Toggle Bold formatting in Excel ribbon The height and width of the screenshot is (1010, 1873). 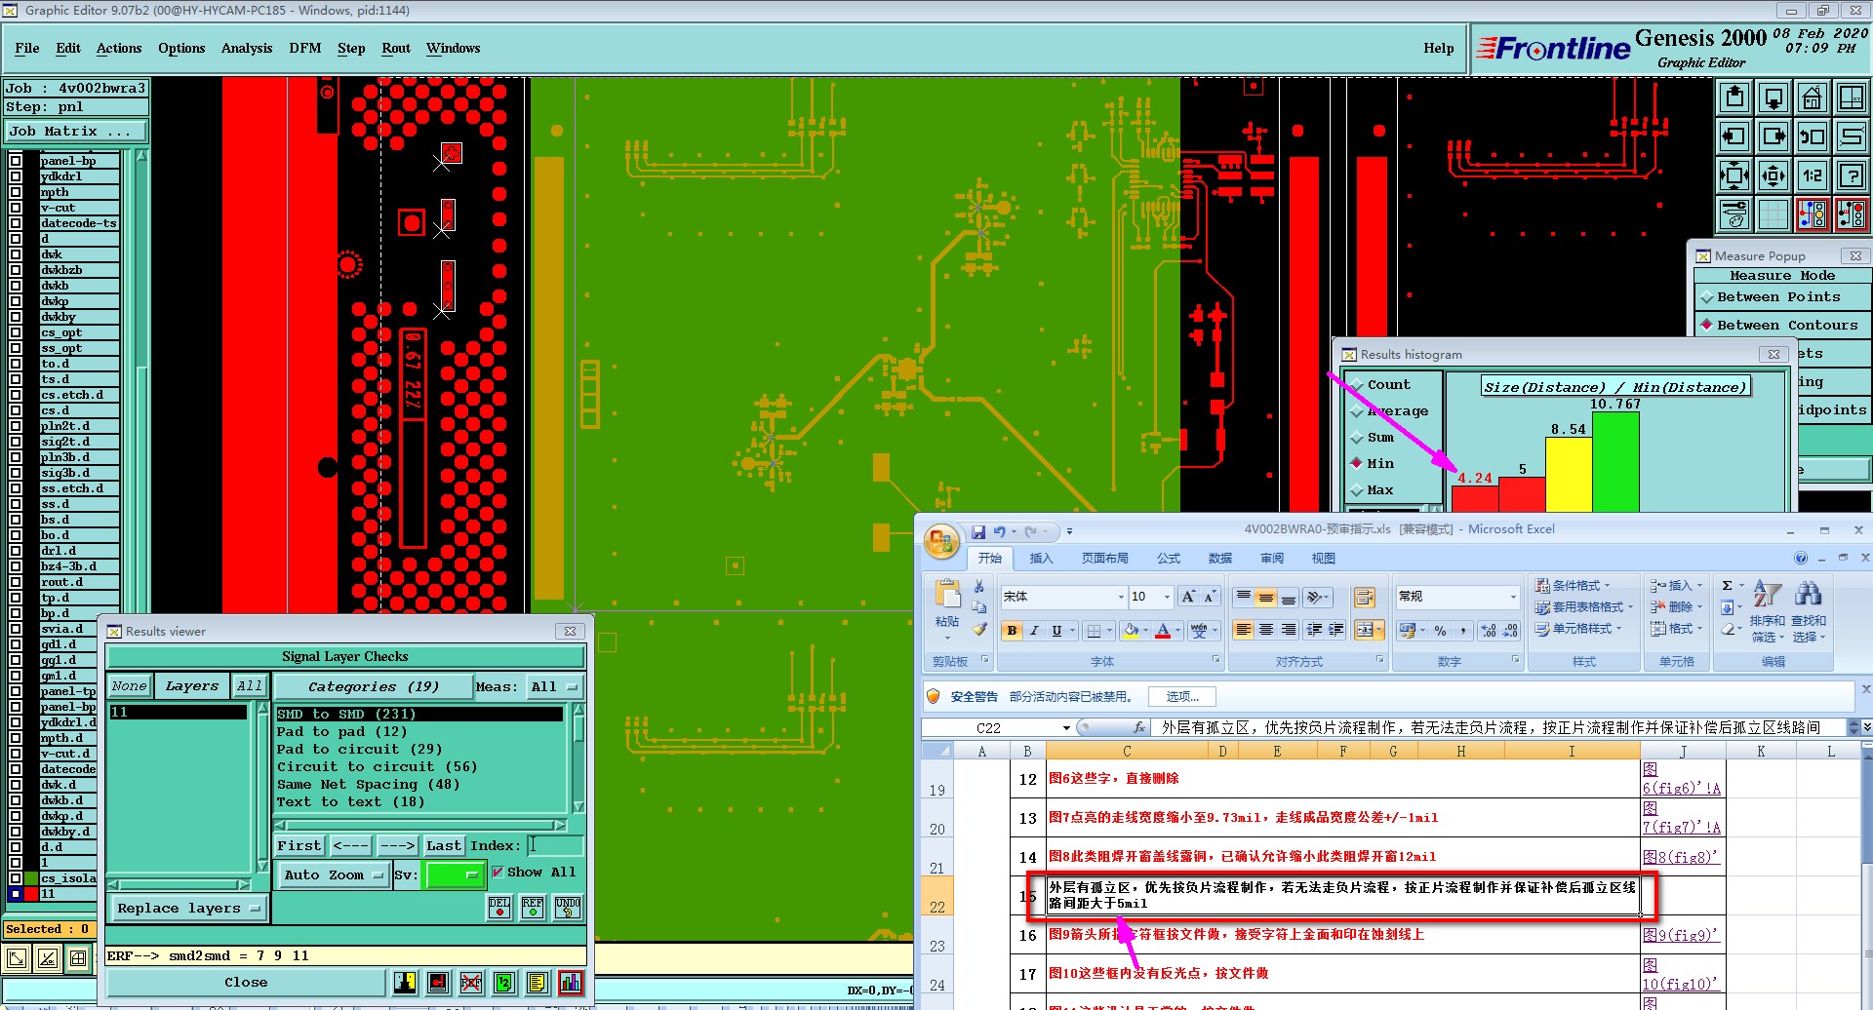(x=1012, y=631)
